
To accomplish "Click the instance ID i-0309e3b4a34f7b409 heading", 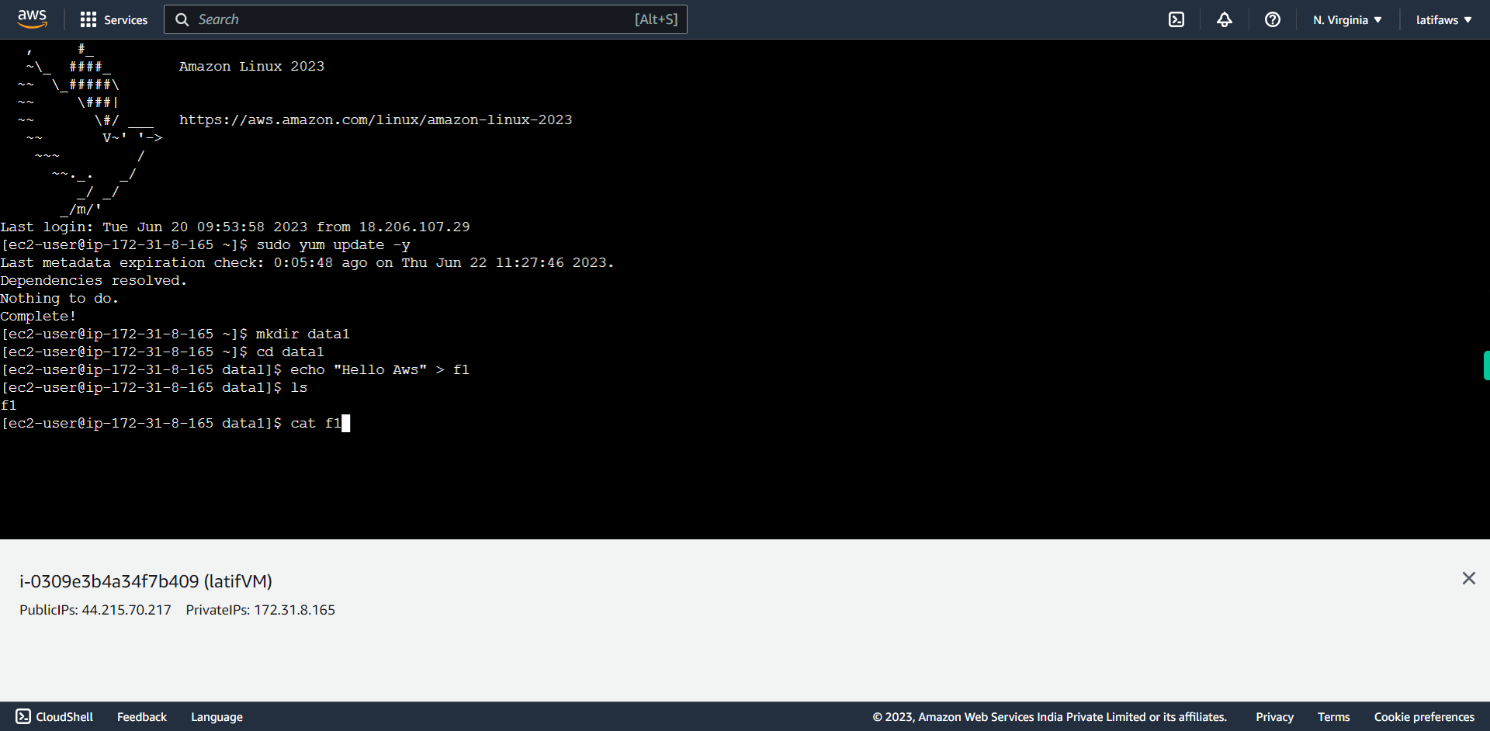I will [146, 581].
